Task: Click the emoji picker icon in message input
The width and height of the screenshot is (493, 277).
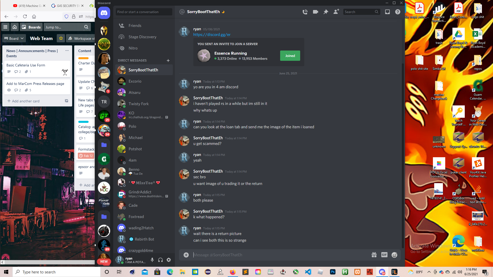Action: pyautogui.click(x=394, y=255)
